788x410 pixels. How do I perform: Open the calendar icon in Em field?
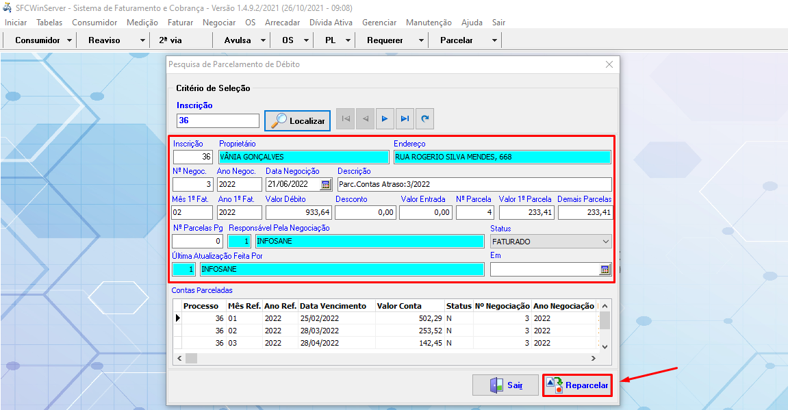point(605,270)
